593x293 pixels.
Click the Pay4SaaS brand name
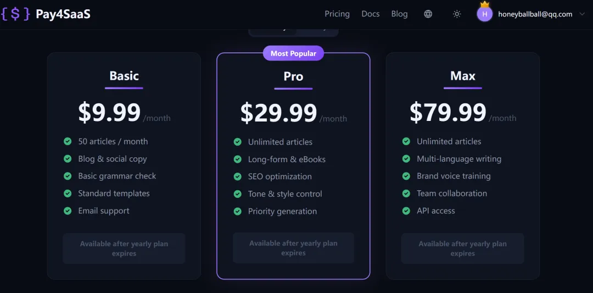[x=63, y=14]
